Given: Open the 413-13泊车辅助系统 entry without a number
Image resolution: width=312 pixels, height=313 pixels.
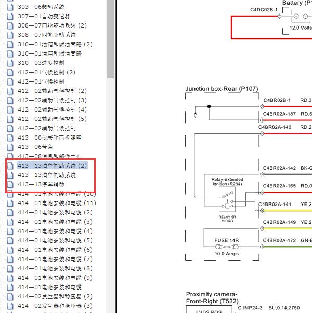Looking at the screenshot, I should [x=47, y=175].
